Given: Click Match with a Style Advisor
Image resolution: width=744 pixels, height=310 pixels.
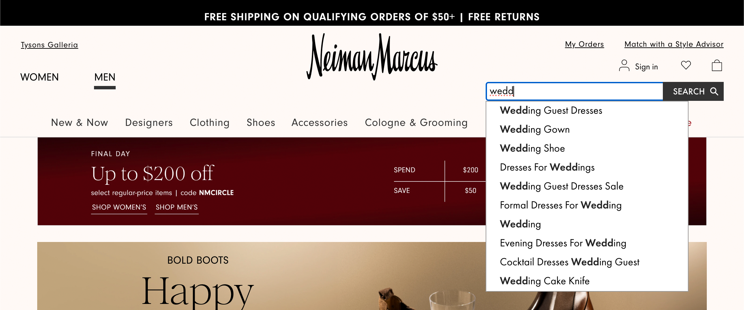Looking at the screenshot, I should click(673, 44).
